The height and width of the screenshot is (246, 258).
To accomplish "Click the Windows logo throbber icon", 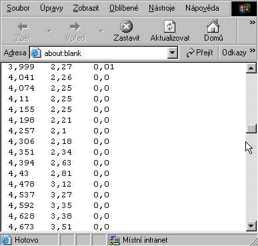I will click(x=244, y=9).
